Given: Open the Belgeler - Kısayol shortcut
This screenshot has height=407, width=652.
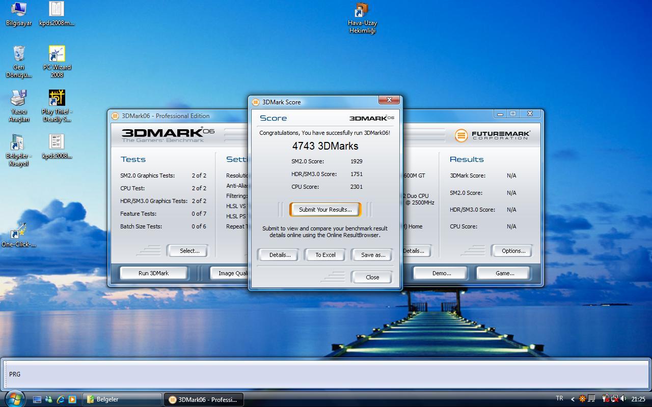Looking at the screenshot, I should coord(19,150).
